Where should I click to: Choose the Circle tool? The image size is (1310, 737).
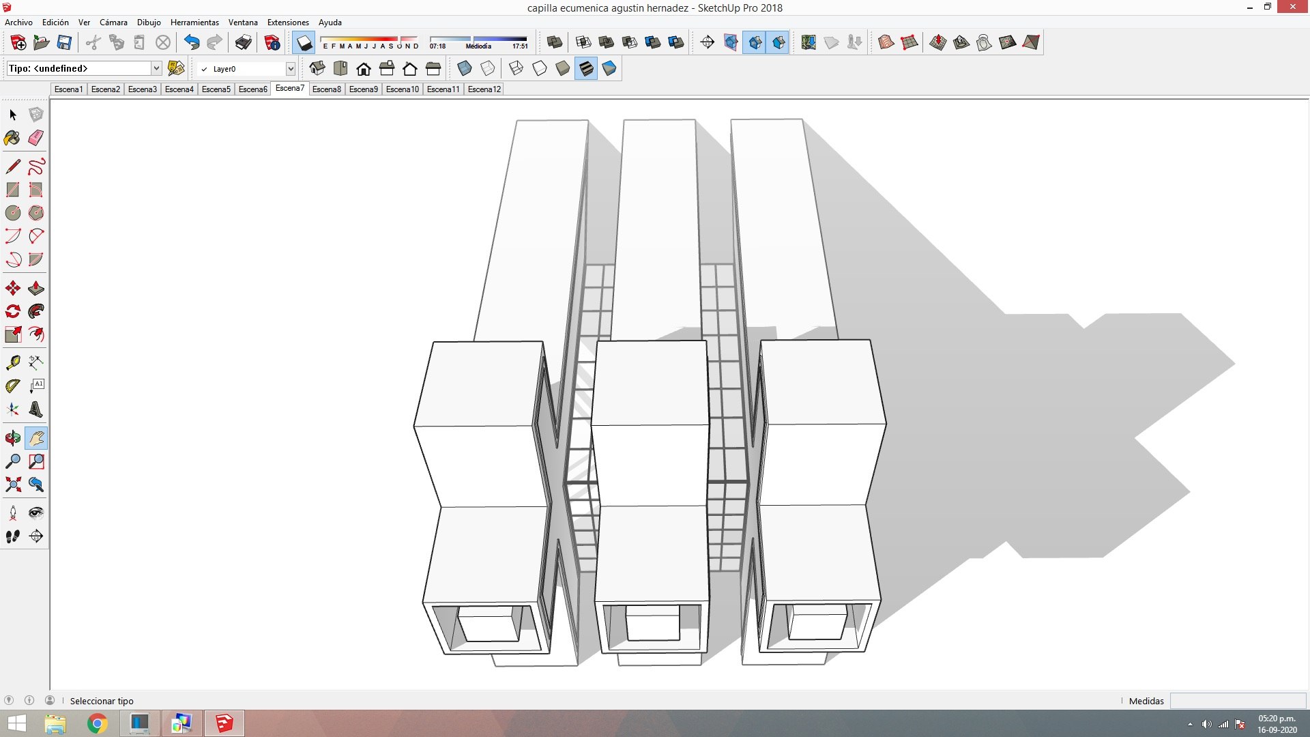point(13,213)
